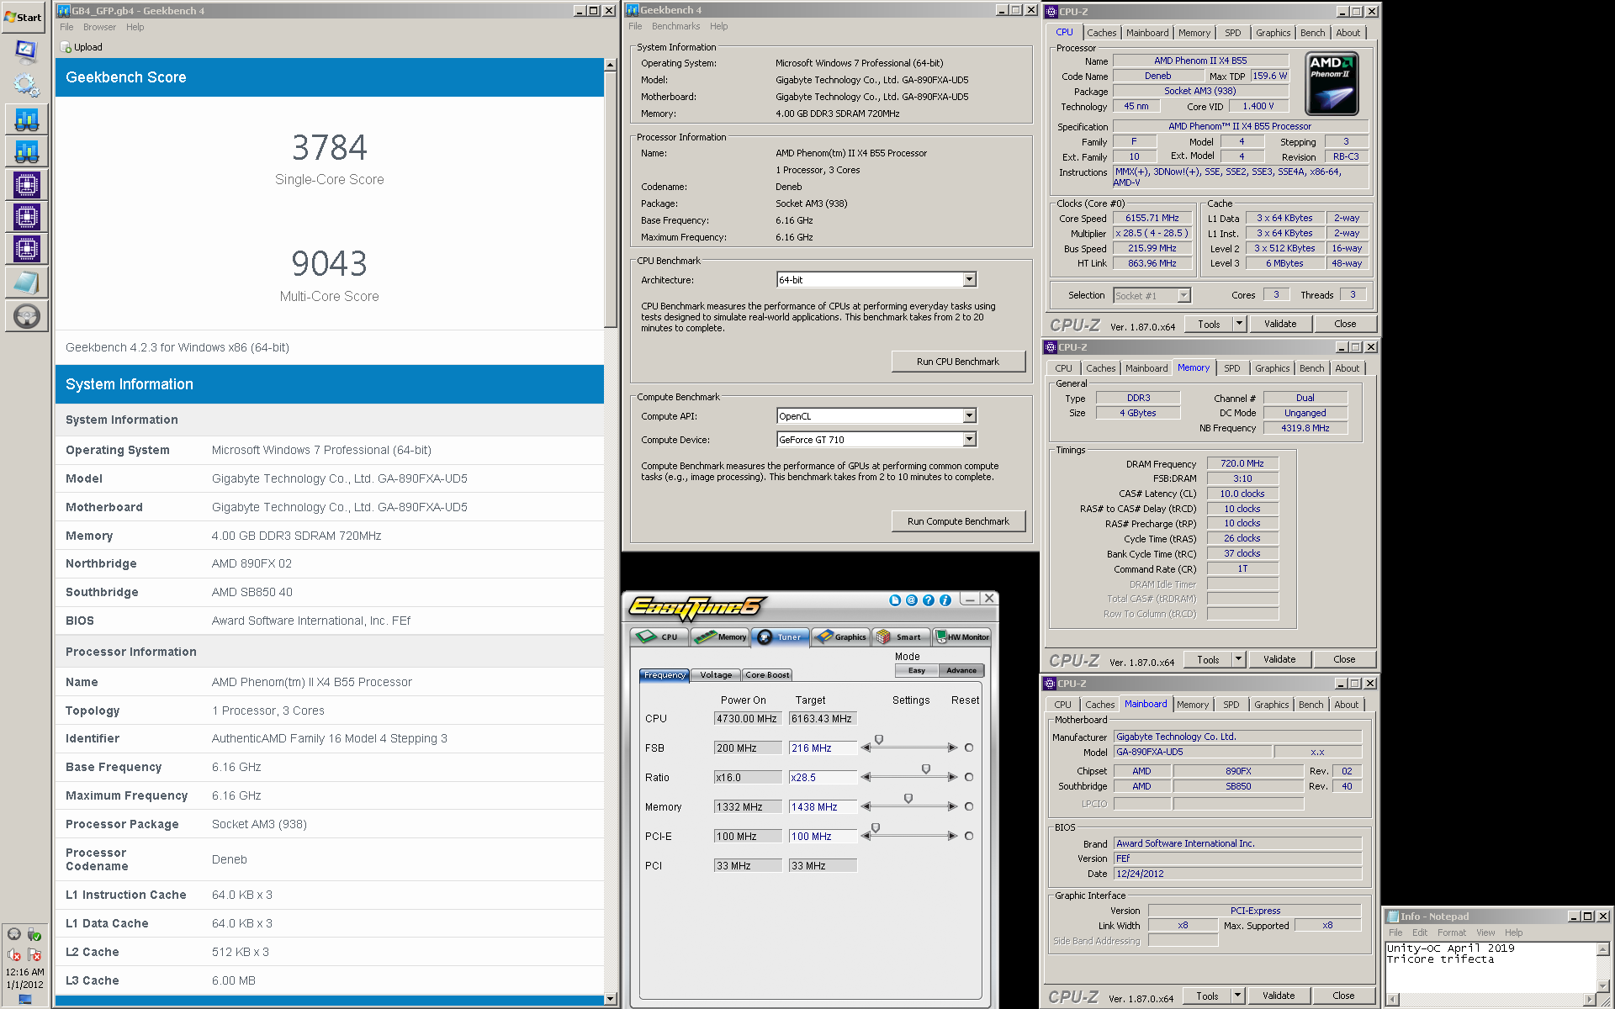Image resolution: width=1615 pixels, height=1009 pixels.
Task: Open the first Geekbench taskbar icon
Action: point(26,119)
